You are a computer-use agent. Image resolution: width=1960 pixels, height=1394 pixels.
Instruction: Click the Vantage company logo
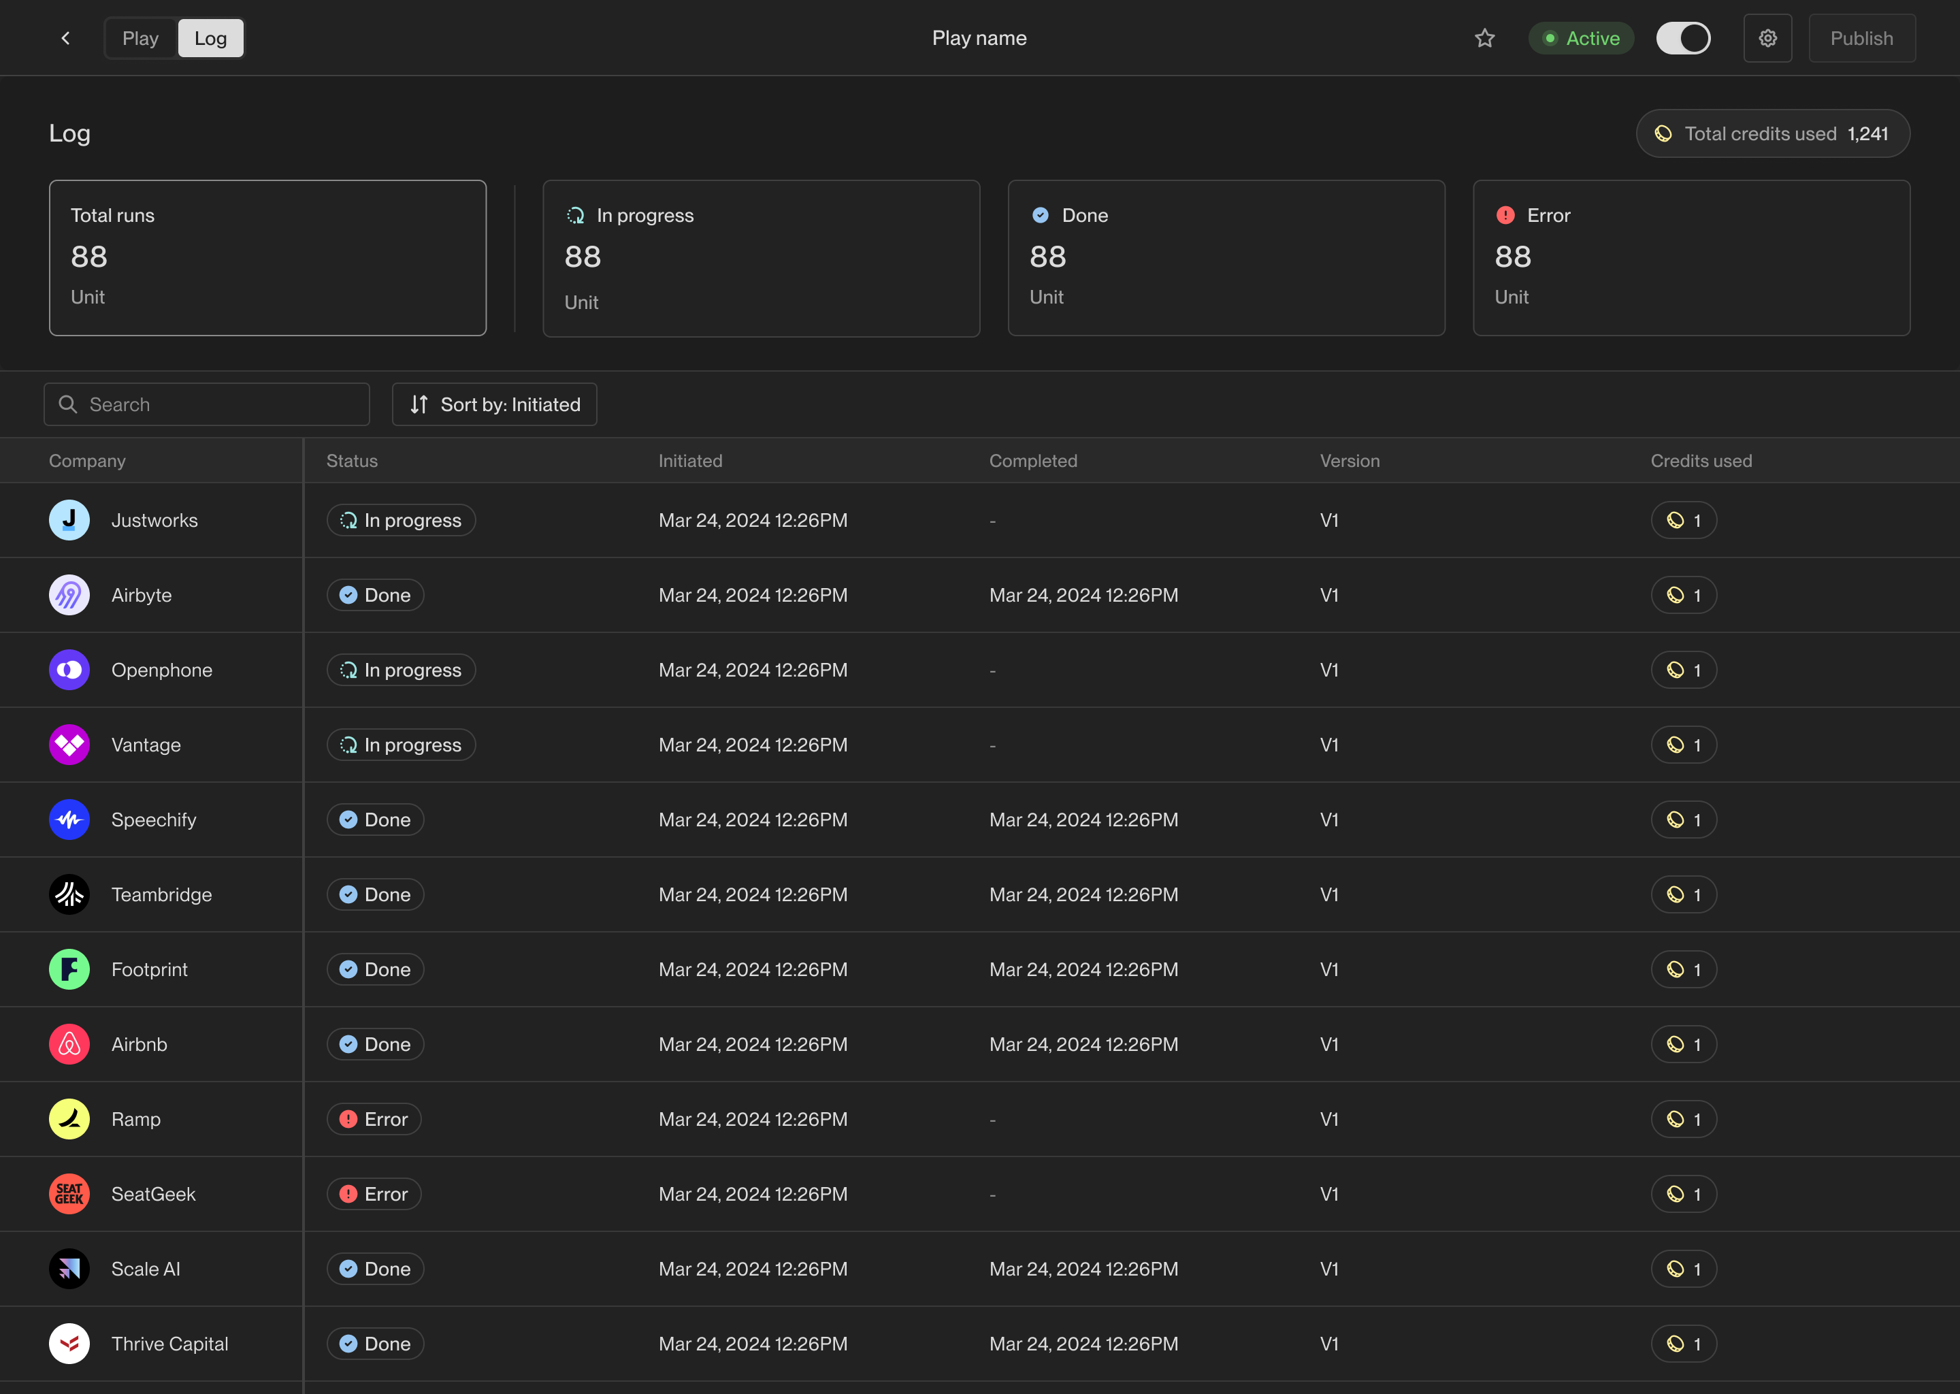[x=69, y=745]
